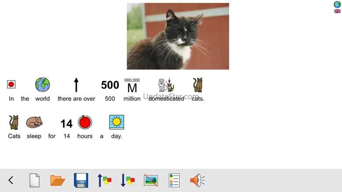The width and height of the screenshot is (342, 192).
Task: Open a document with the folder icon
Action: [x=57, y=180]
